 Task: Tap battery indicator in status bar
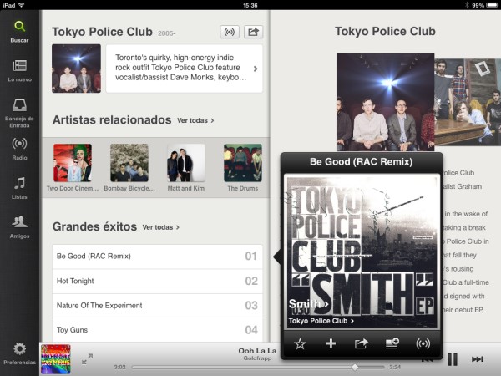point(492,5)
